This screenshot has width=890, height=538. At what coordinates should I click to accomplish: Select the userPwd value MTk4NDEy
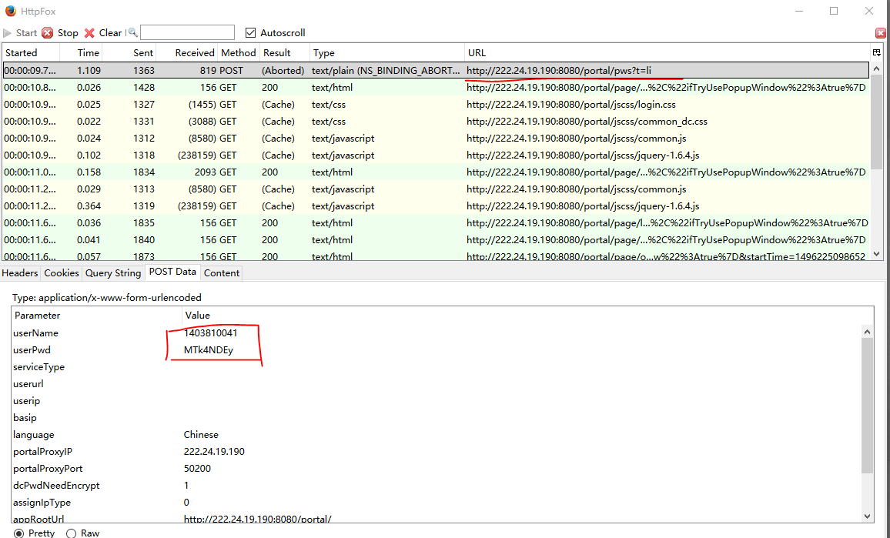(x=209, y=350)
